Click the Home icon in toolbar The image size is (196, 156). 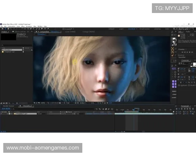click(2, 29)
